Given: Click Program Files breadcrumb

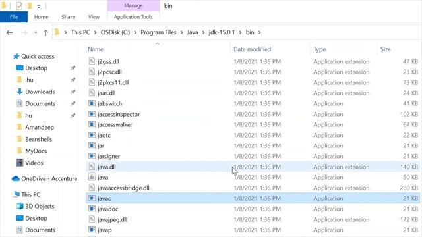Looking at the screenshot, I should click(x=158, y=32).
